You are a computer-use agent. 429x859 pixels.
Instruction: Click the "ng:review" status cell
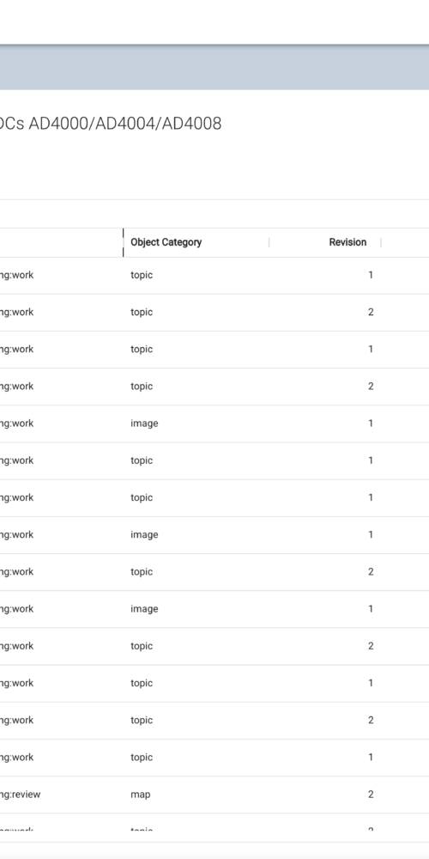tap(20, 795)
